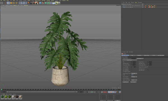The height and width of the screenshot is (101, 168).
Task: Toggle the Use Animation checkbox
Action: point(132,69)
